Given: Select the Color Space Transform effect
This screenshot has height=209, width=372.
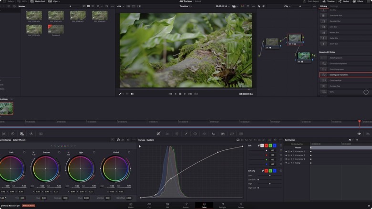Looking at the screenshot, I should click(x=345, y=75).
